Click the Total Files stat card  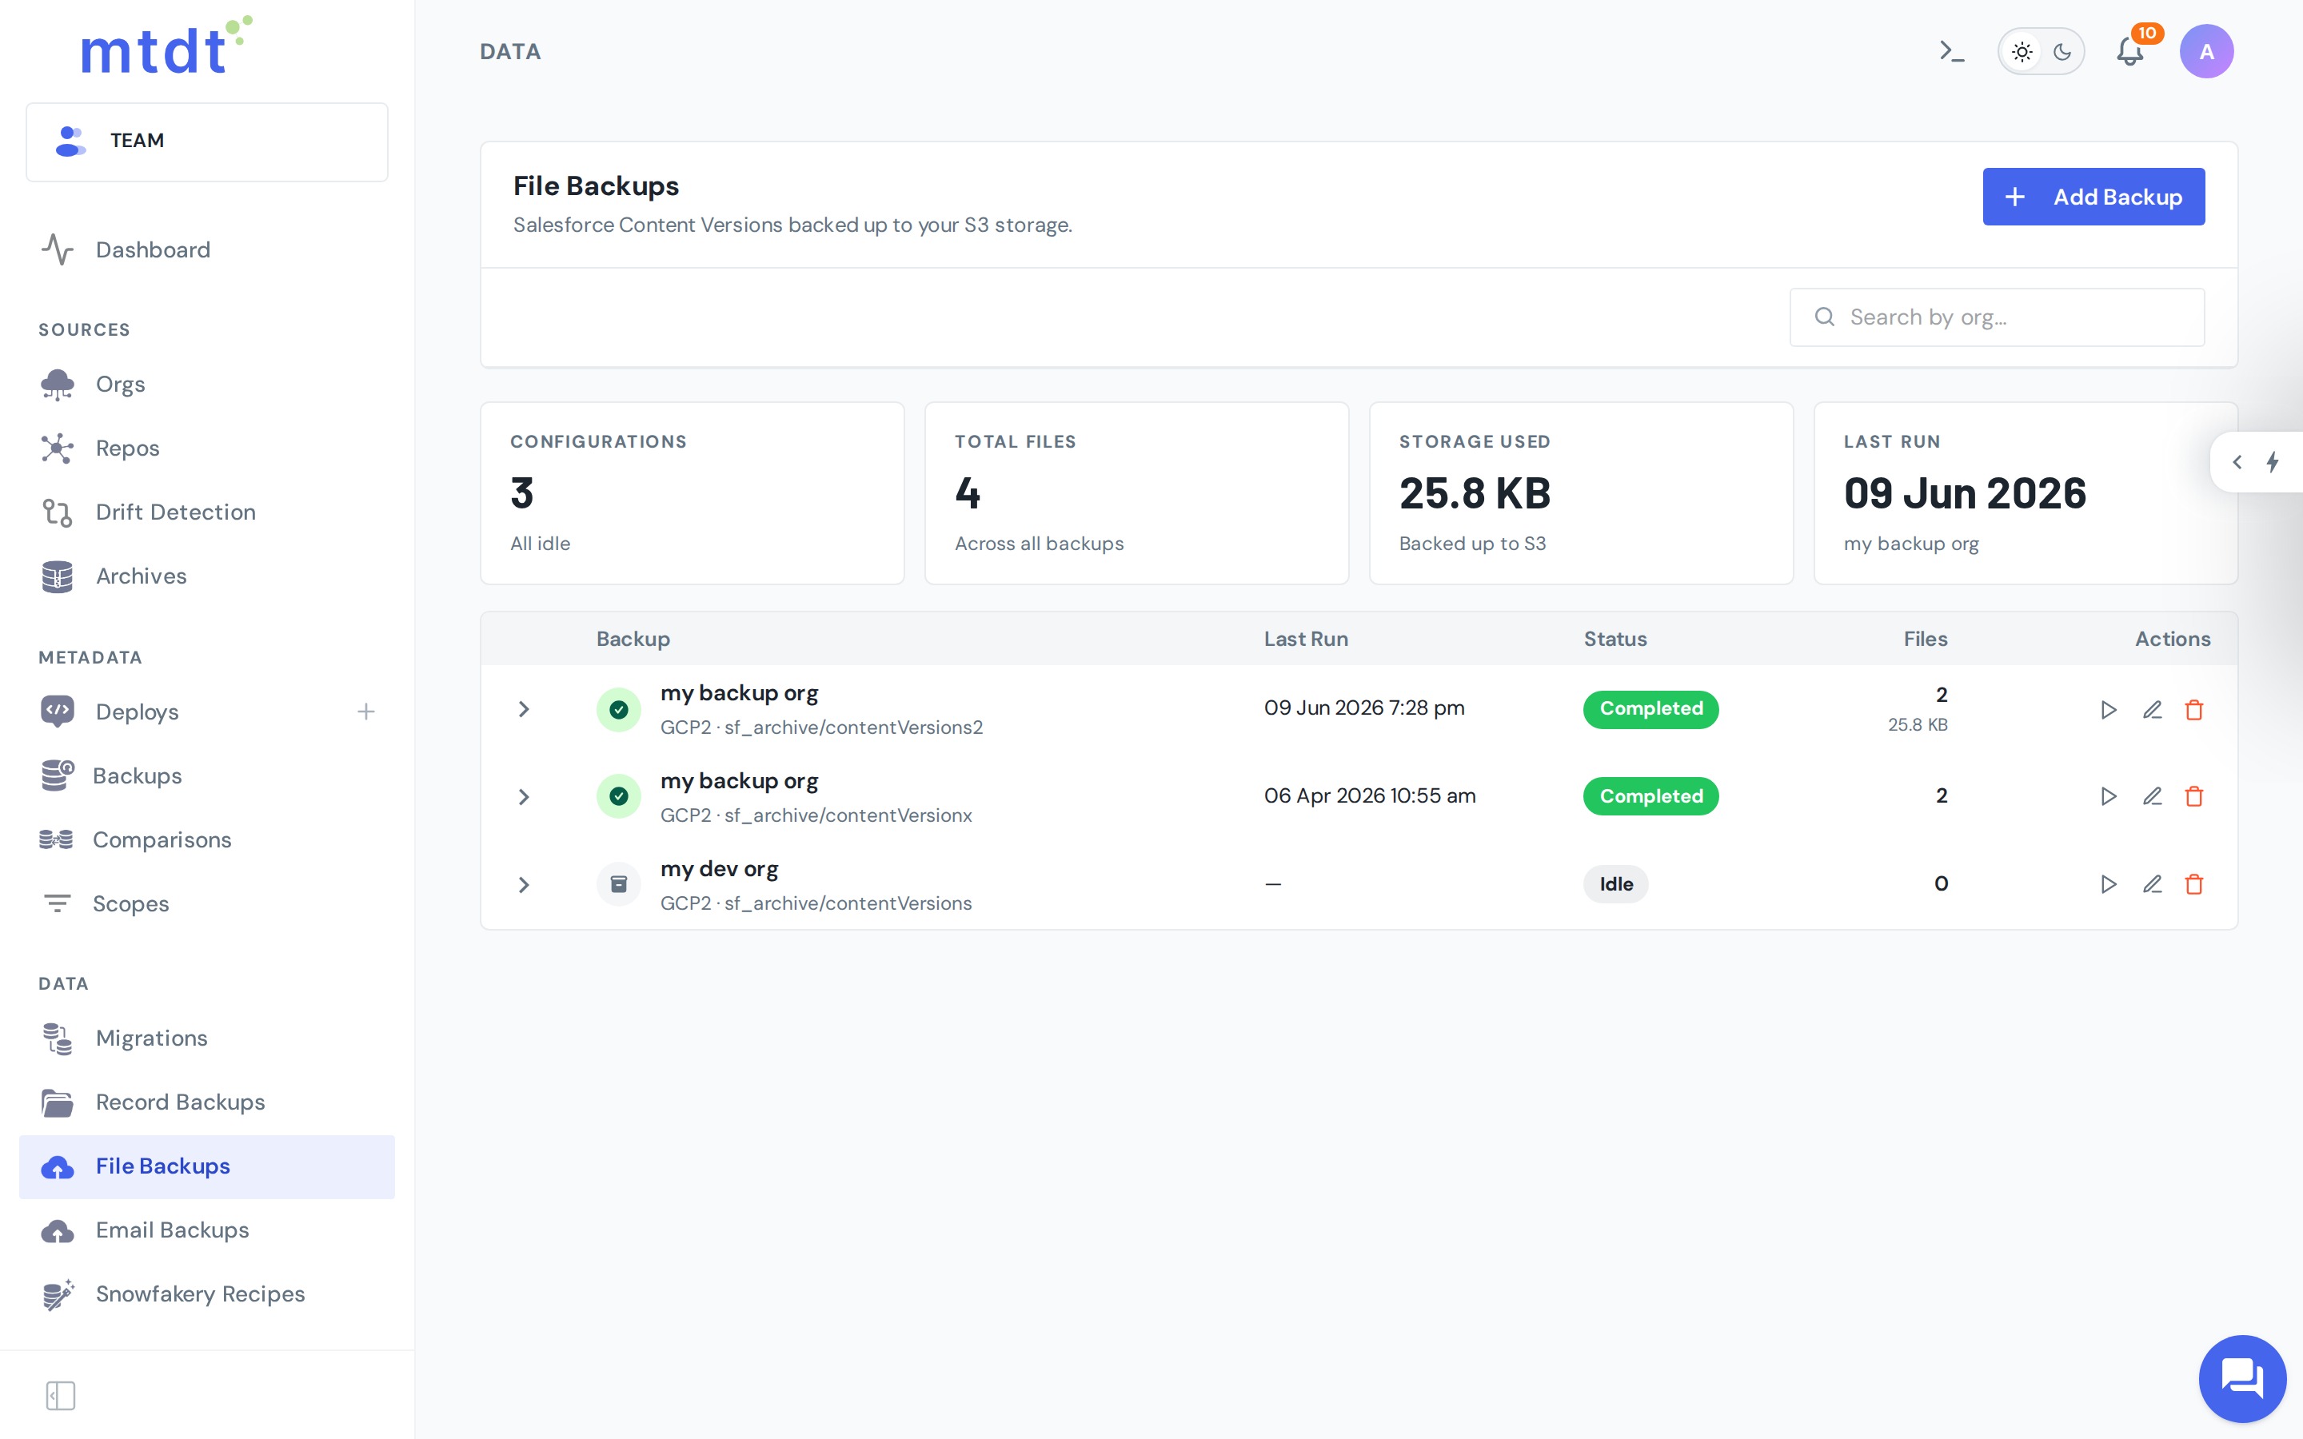[1136, 493]
